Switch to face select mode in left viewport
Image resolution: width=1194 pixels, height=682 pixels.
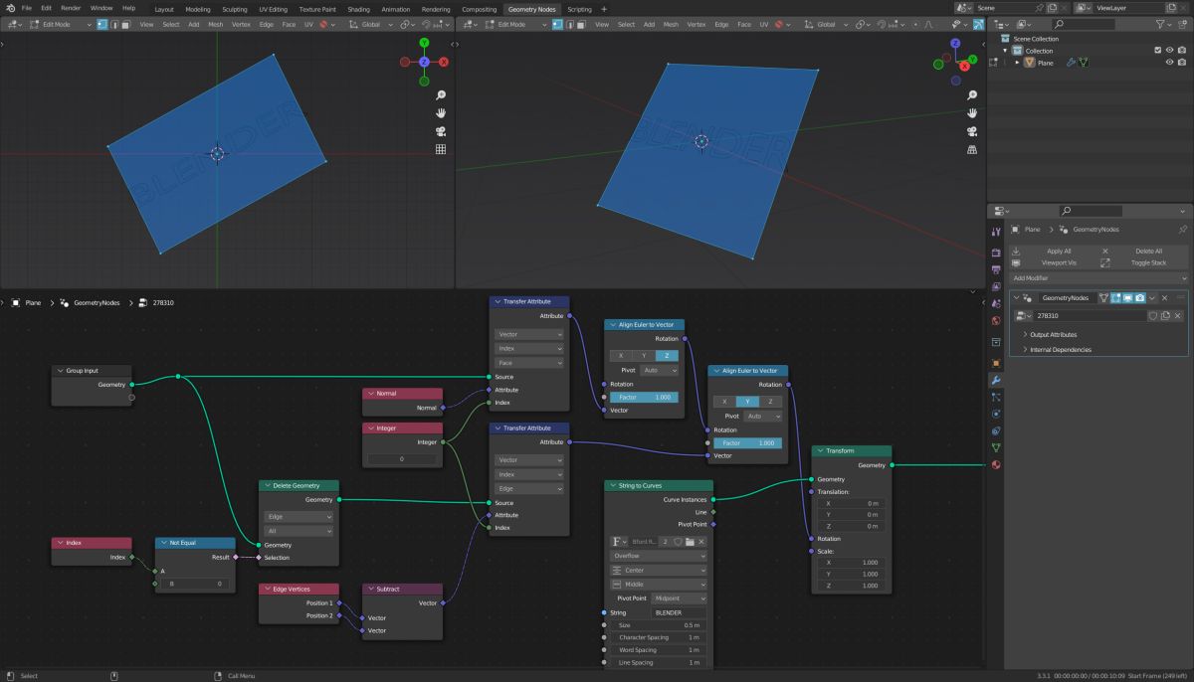click(x=126, y=24)
